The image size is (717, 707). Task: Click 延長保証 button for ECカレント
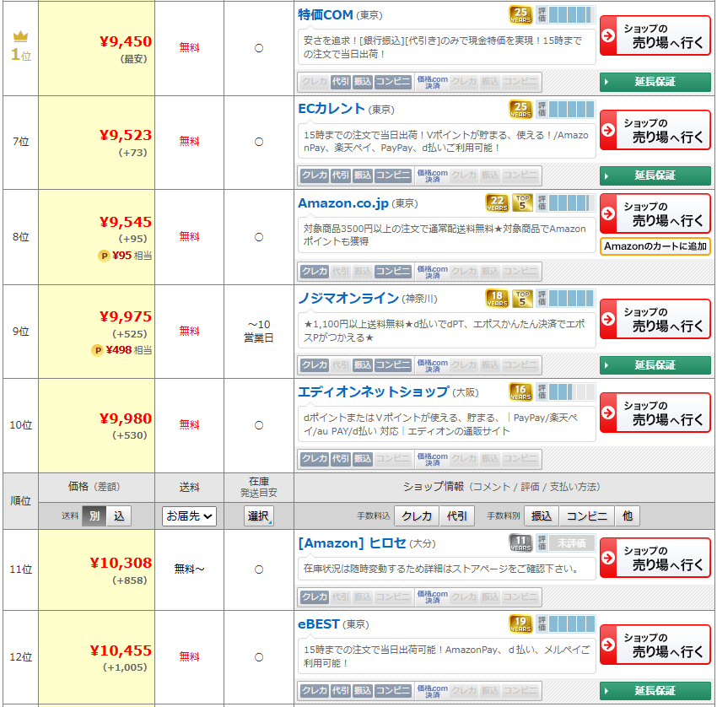coord(655,175)
